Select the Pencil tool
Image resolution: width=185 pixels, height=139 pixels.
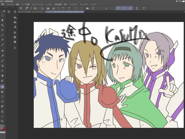[x=2, y=56]
